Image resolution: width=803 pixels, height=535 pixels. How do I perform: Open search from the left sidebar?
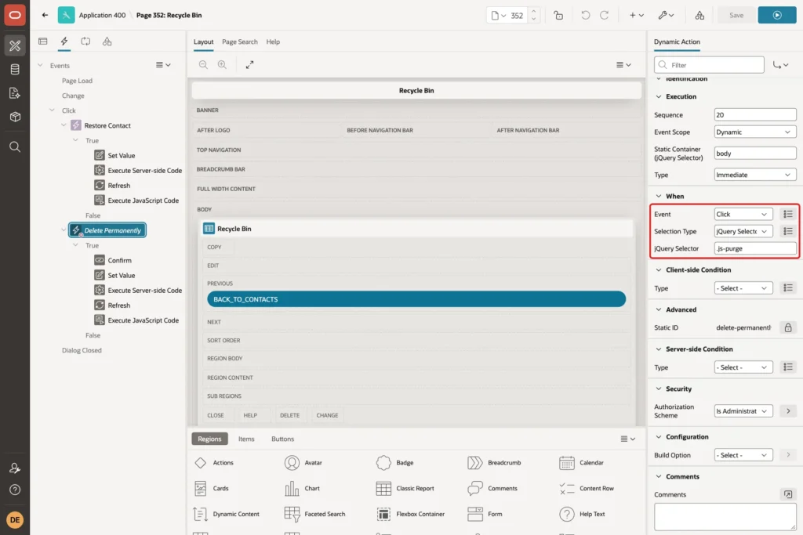[15, 147]
